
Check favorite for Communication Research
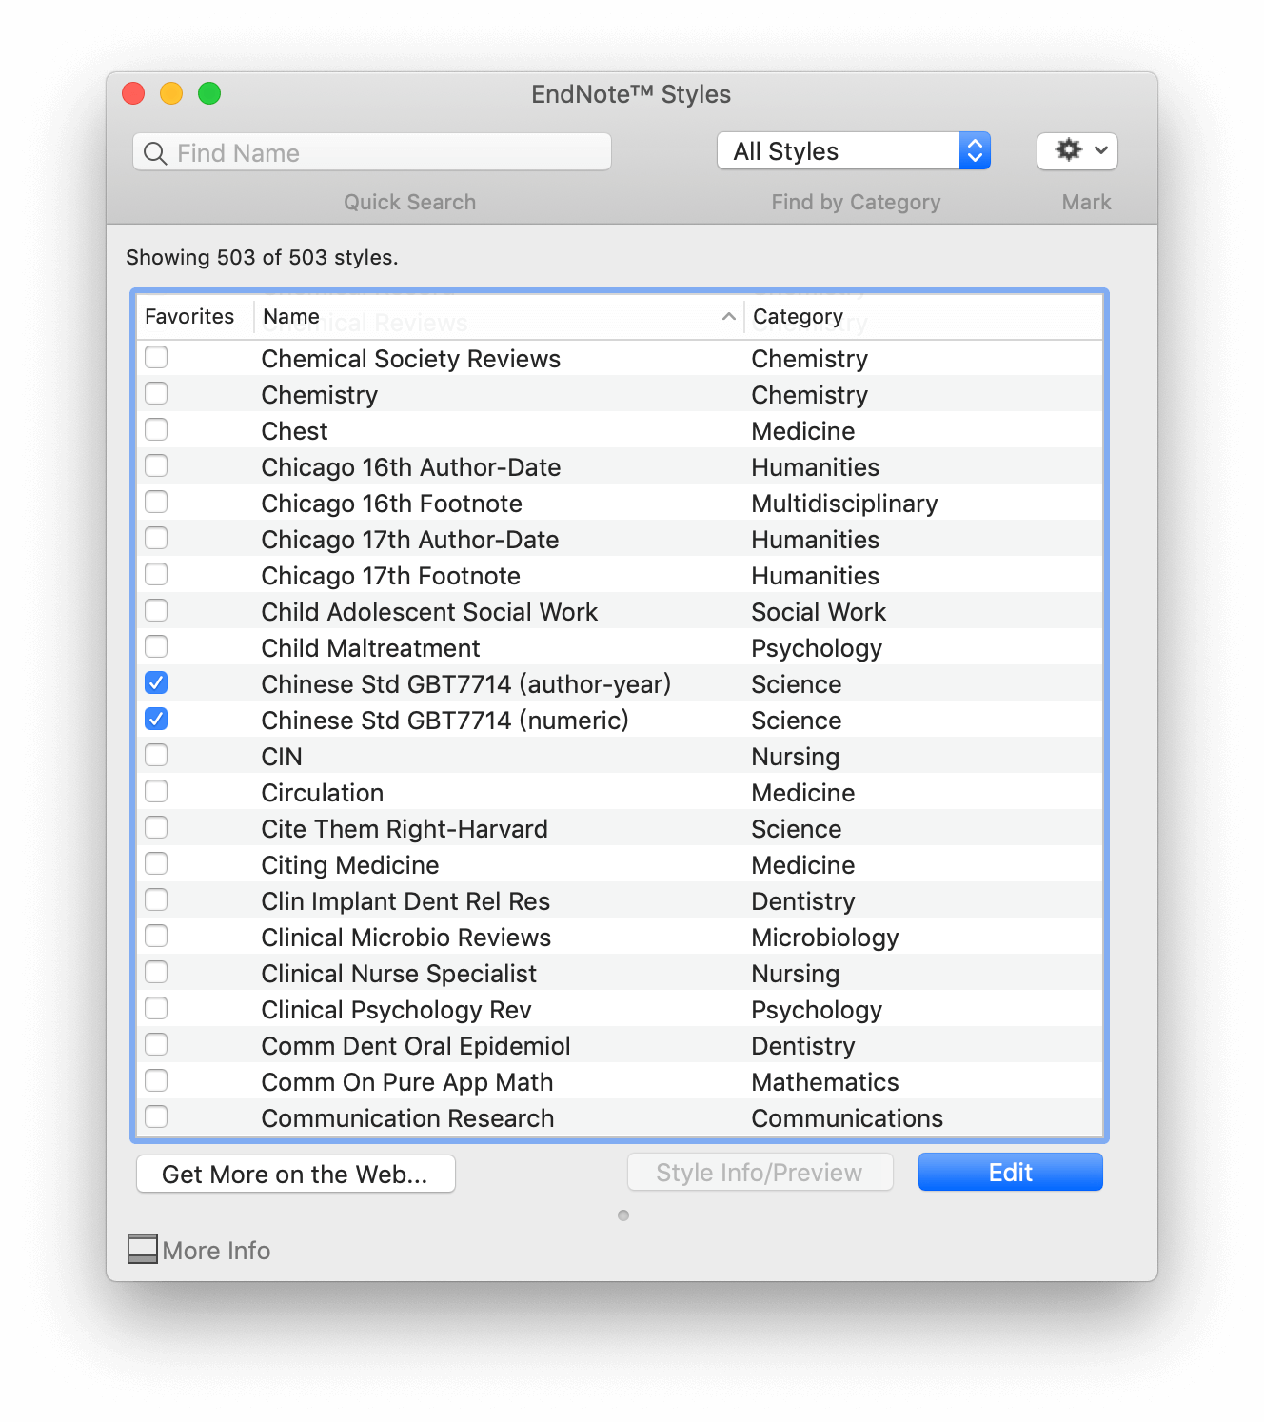click(x=156, y=1116)
